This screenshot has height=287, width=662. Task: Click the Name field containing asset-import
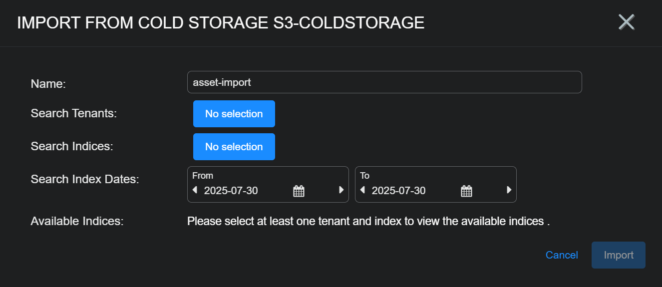click(384, 82)
